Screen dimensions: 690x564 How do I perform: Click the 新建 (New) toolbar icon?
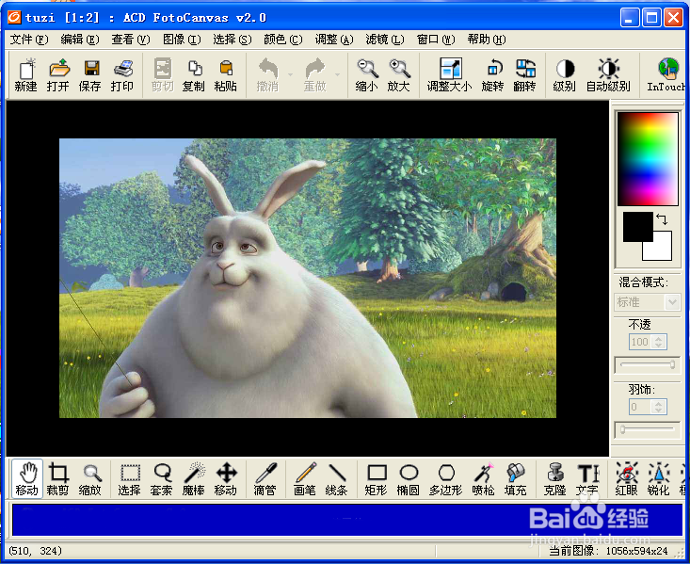click(26, 74)
